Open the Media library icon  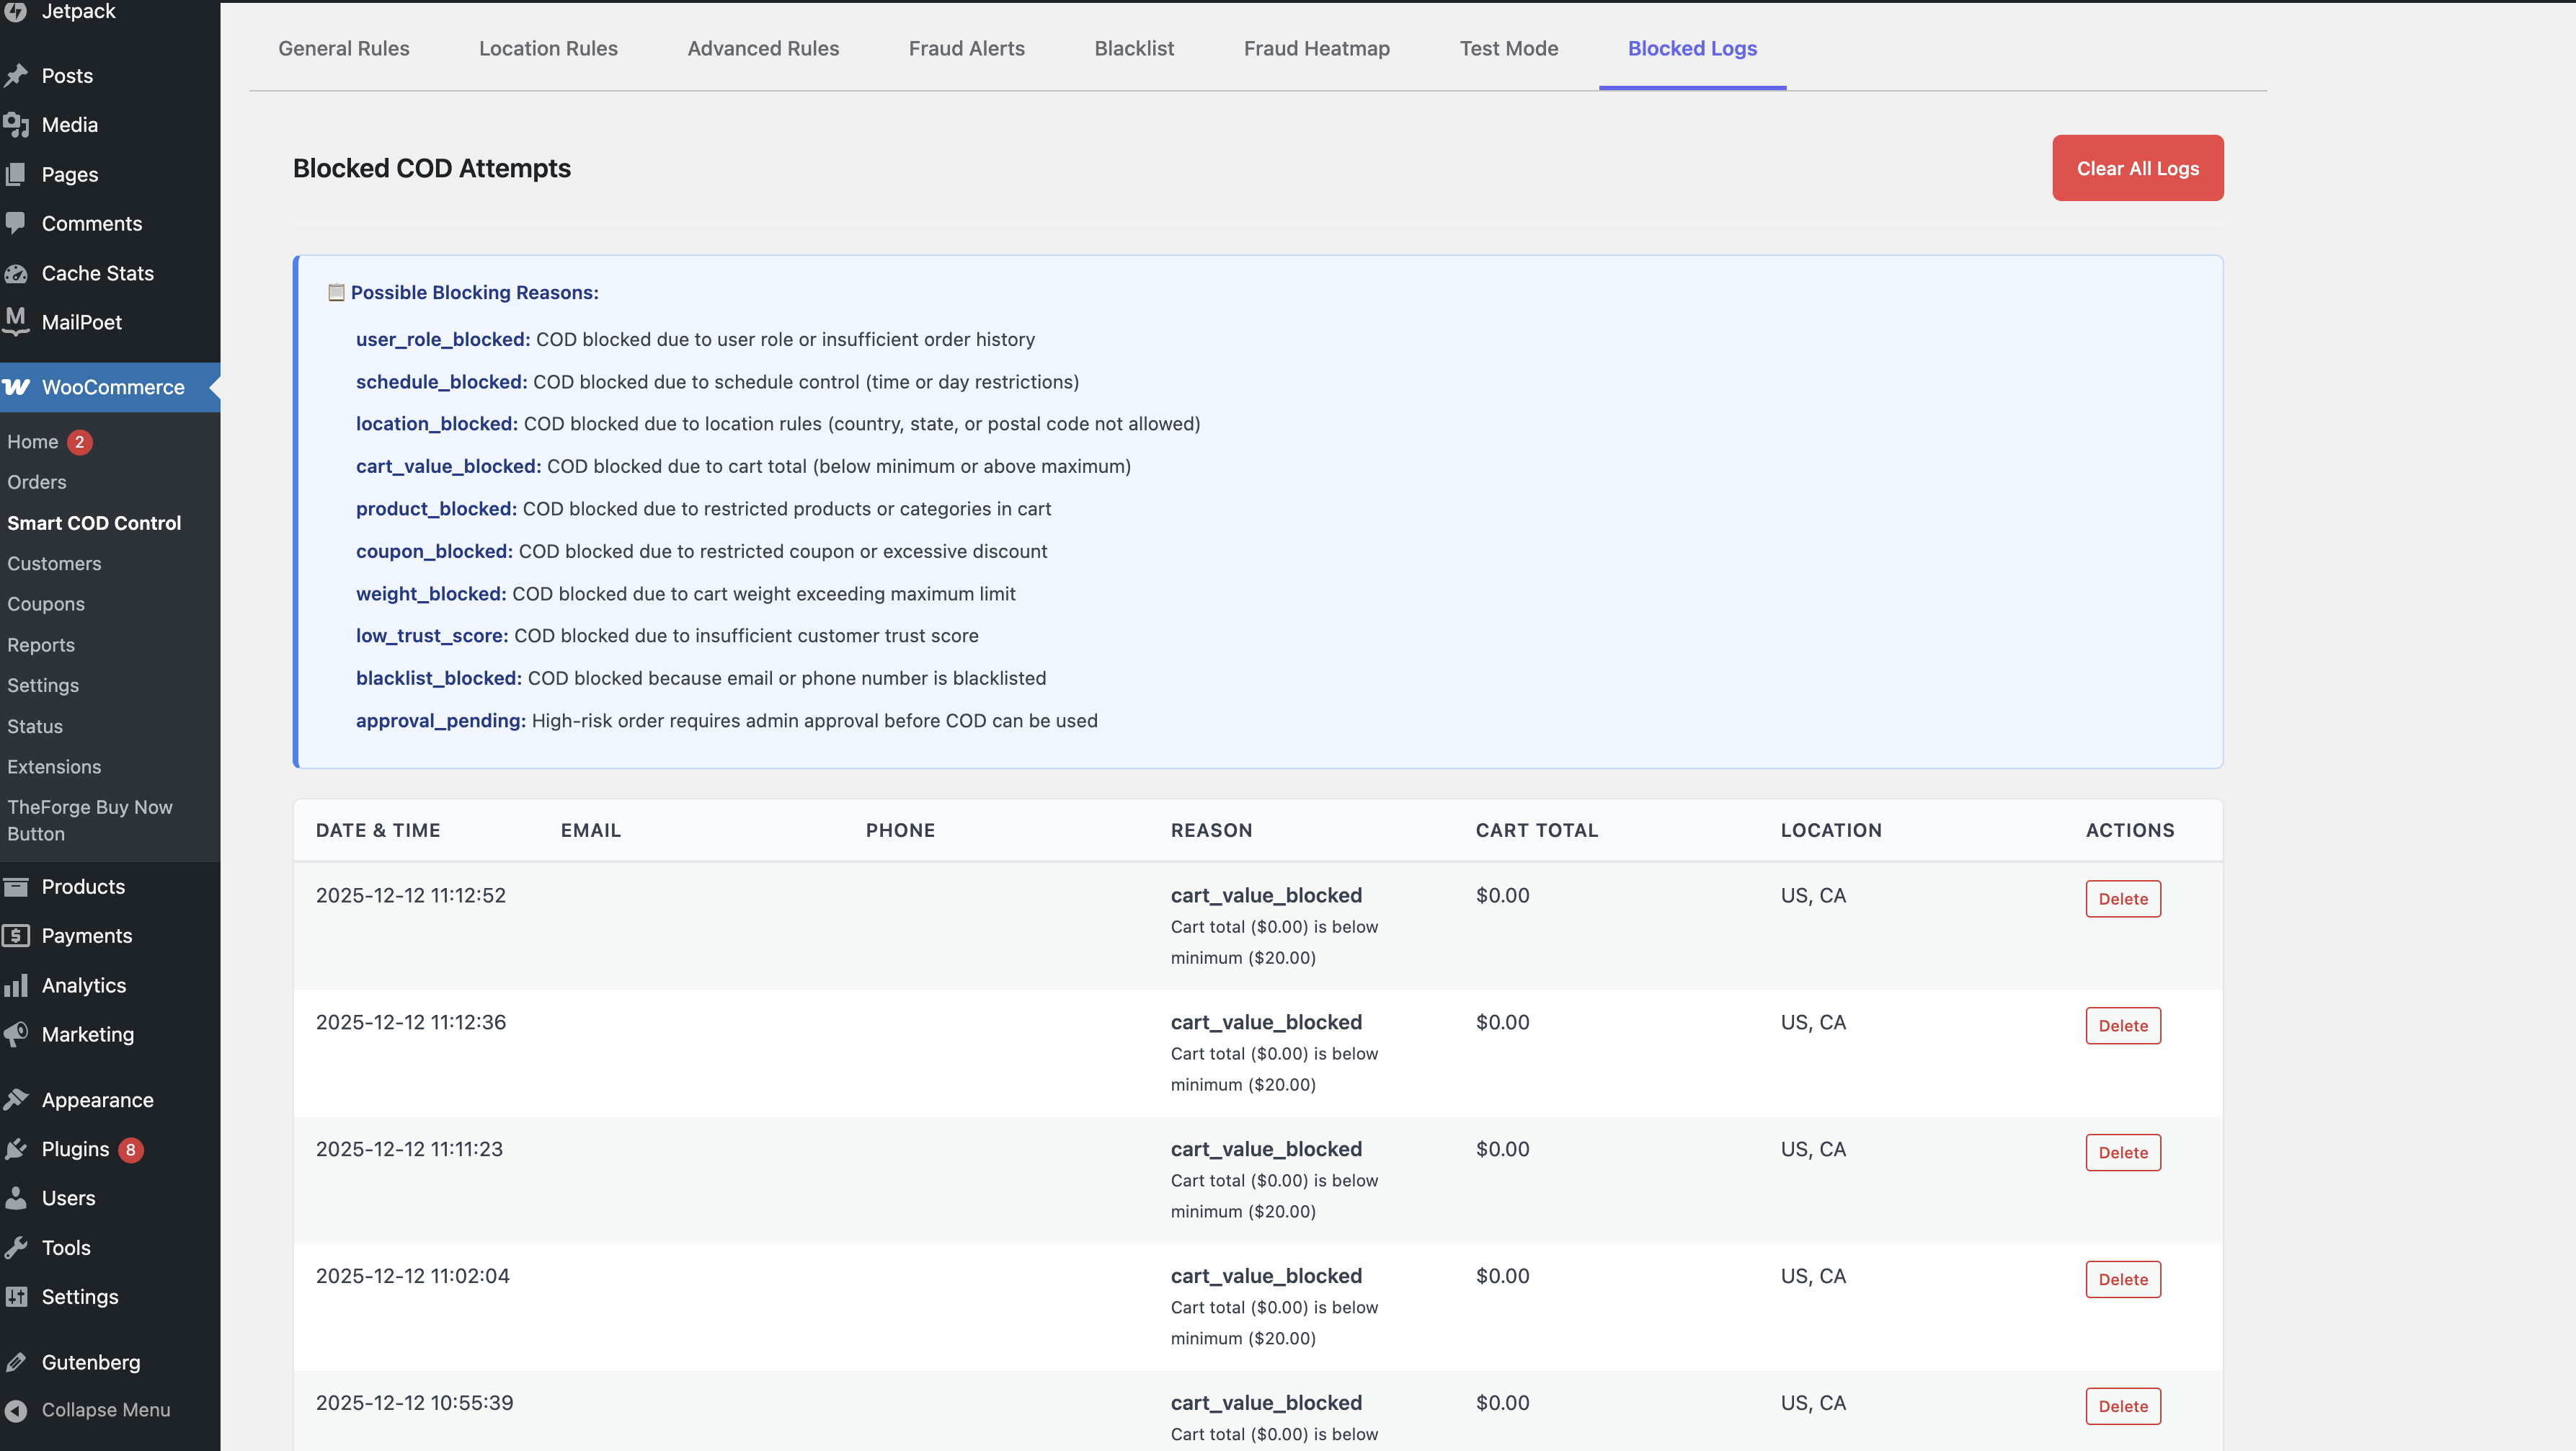tap(16, 124)
